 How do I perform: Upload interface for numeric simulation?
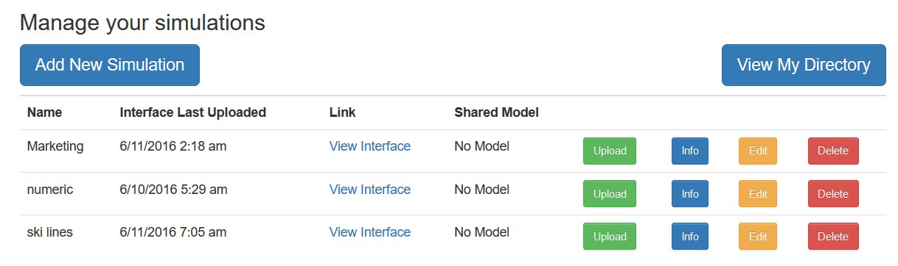click(x=610, y=194)
